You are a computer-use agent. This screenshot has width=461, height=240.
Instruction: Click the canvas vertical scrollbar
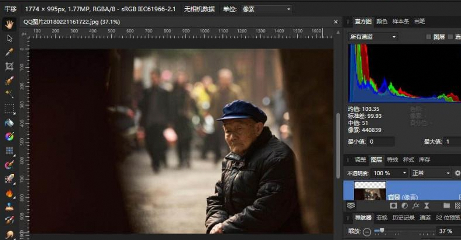click(x=338, y=146)
